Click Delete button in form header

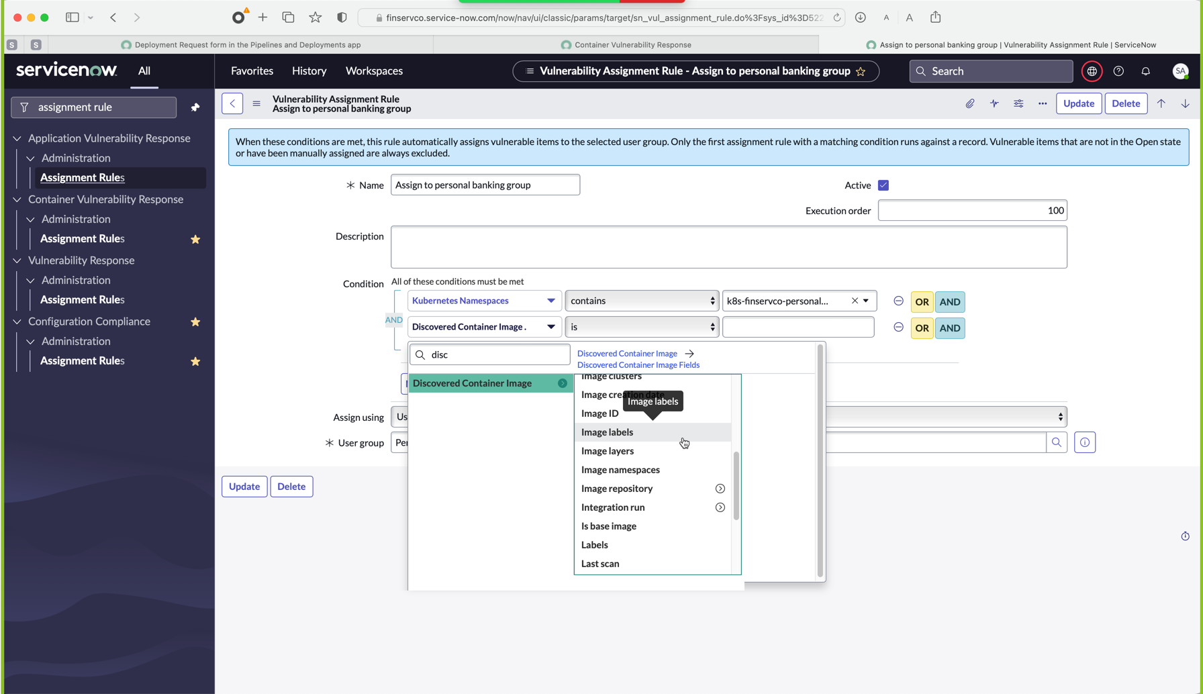(x=1126, y=103)
